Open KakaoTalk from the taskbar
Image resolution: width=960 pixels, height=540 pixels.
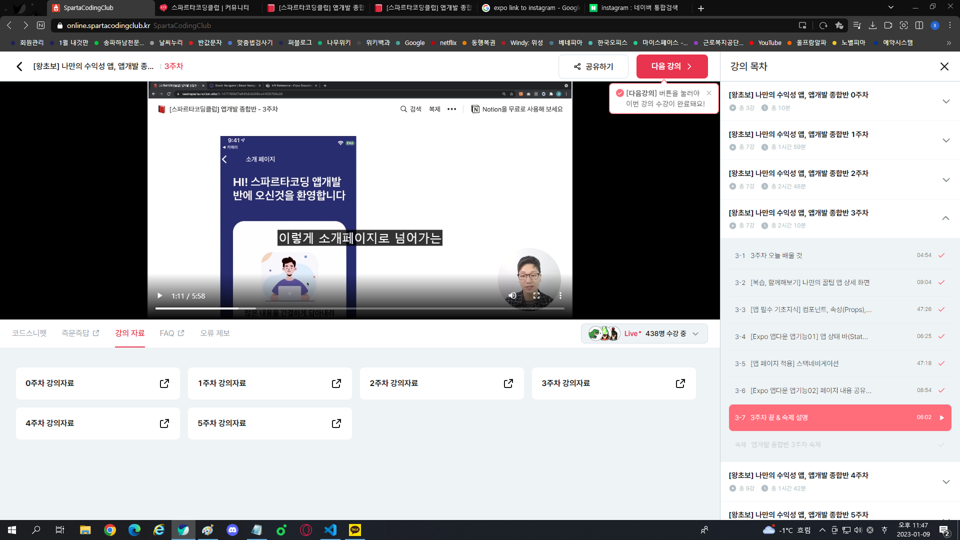pos(355,530)
